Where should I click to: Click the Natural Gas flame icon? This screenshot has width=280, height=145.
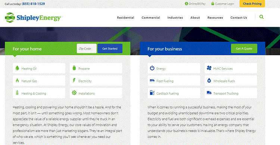pos(17,81)
